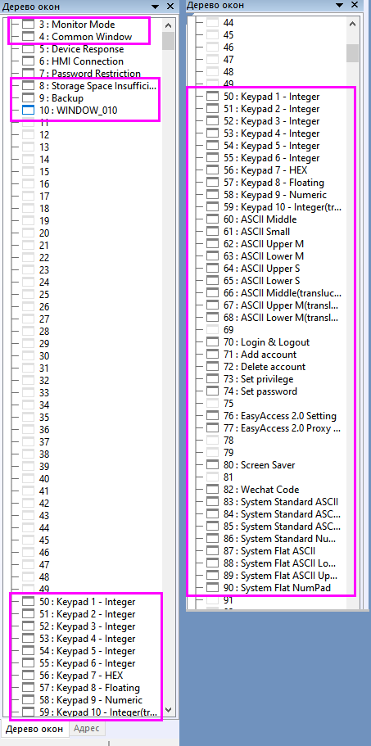Click left panel scrollbar down arrow

click(x=169, y=712)
